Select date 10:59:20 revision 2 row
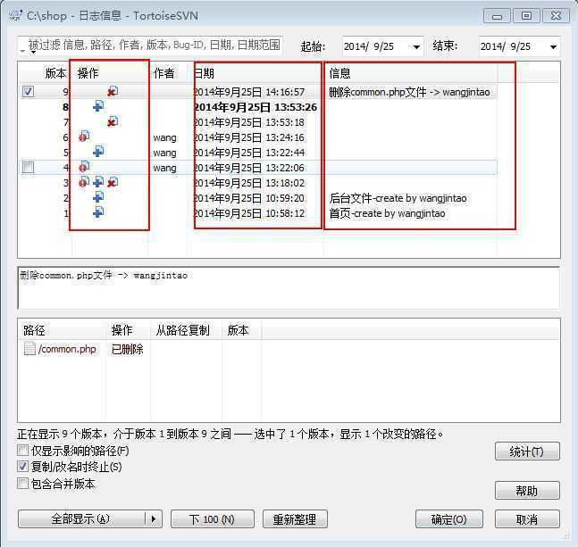 249,198
